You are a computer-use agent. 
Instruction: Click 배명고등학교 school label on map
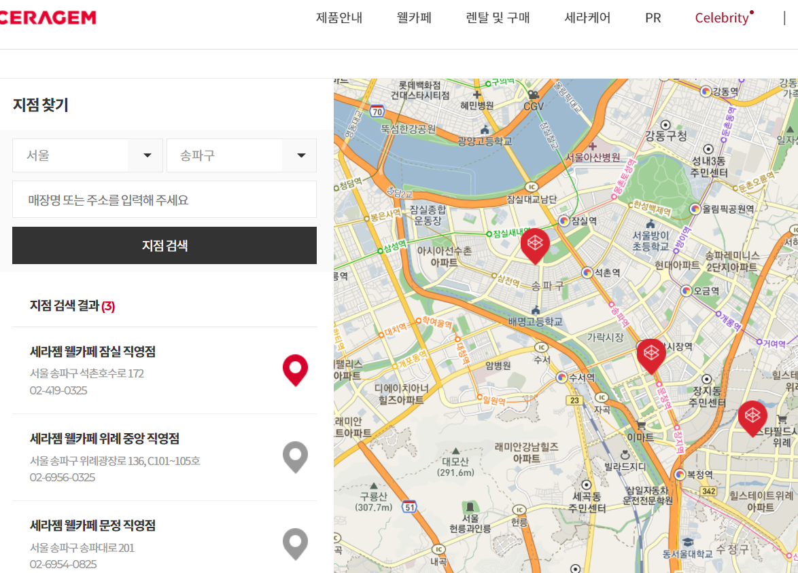coord(536,321)
